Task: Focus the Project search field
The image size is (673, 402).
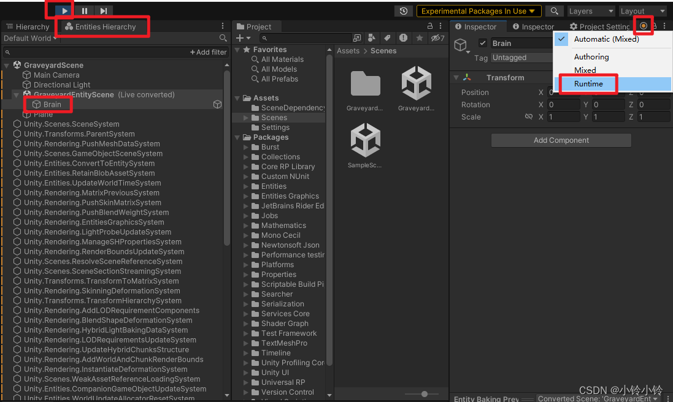Action: pyautogui.click(x=306, y=38)
